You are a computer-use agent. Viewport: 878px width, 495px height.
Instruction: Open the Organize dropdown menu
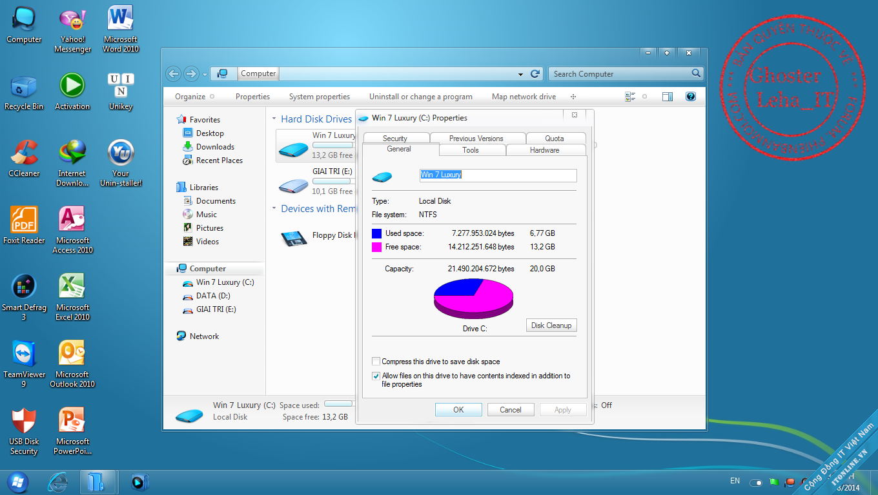[194, 97]
